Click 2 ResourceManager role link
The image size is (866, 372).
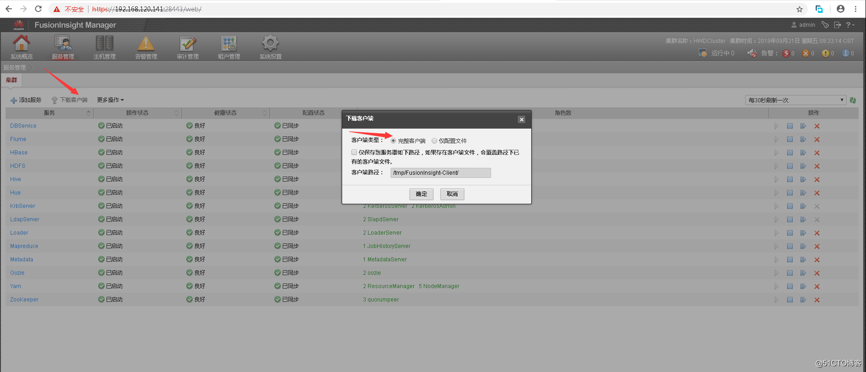(389, 286)
